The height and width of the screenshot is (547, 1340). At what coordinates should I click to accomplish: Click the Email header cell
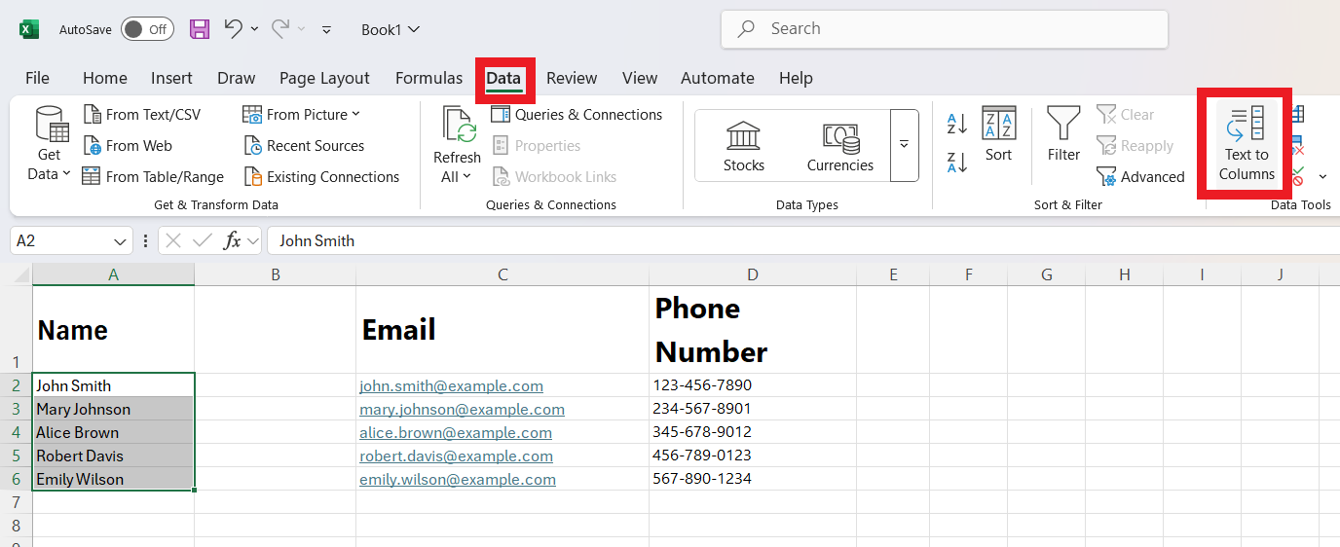click(502, 330)
